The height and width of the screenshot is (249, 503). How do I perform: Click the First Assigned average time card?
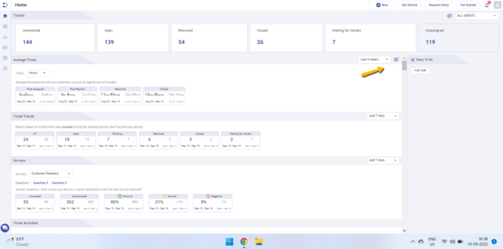click(35, 96)
